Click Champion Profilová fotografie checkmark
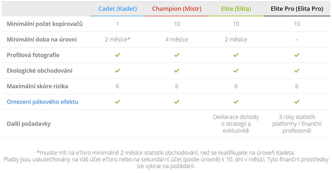Viewport: 332px width, 173px height. [177, 55]
